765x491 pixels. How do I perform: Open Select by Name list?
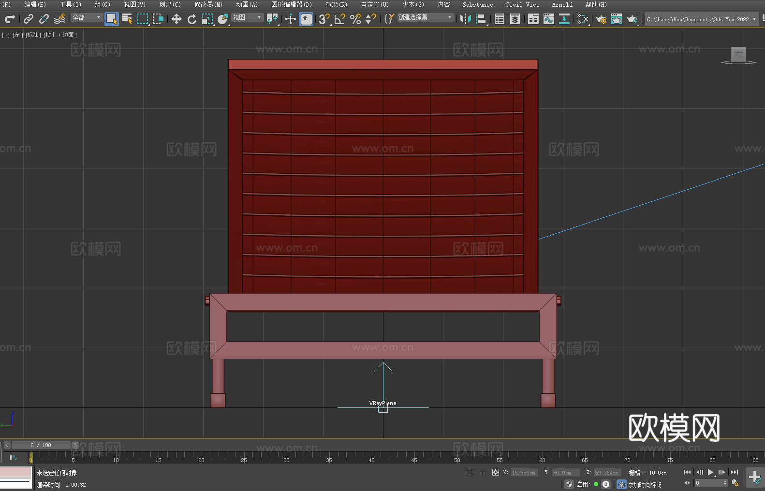pos(127,19)
